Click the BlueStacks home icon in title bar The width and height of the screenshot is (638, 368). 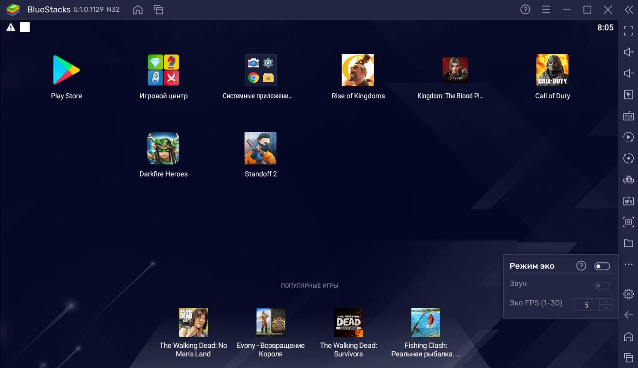(138, 9)
